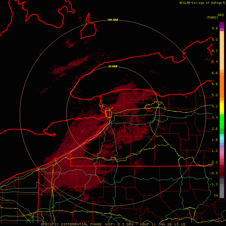Pick the yellow segment of the color bar

click(x=222, y=107)
